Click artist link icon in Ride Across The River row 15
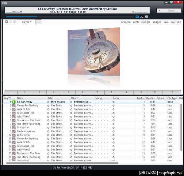Screen dimensions: 184x176 click(48, 154)
